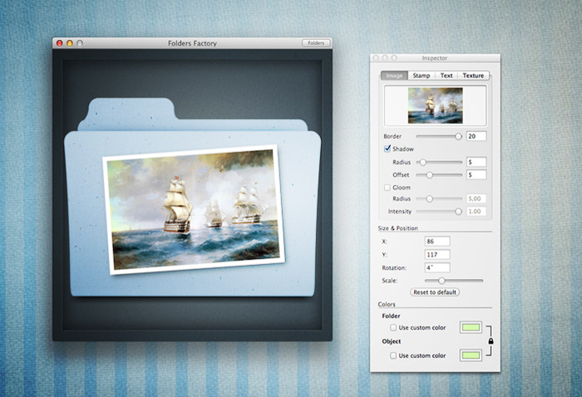
Task: Disable the Shadow checkbox
Action: (x=387, y=149)
